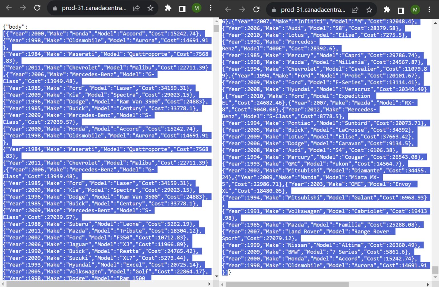
Task: View site information via left lock icon
Action: pyautogui.click(x=55, y=8)
